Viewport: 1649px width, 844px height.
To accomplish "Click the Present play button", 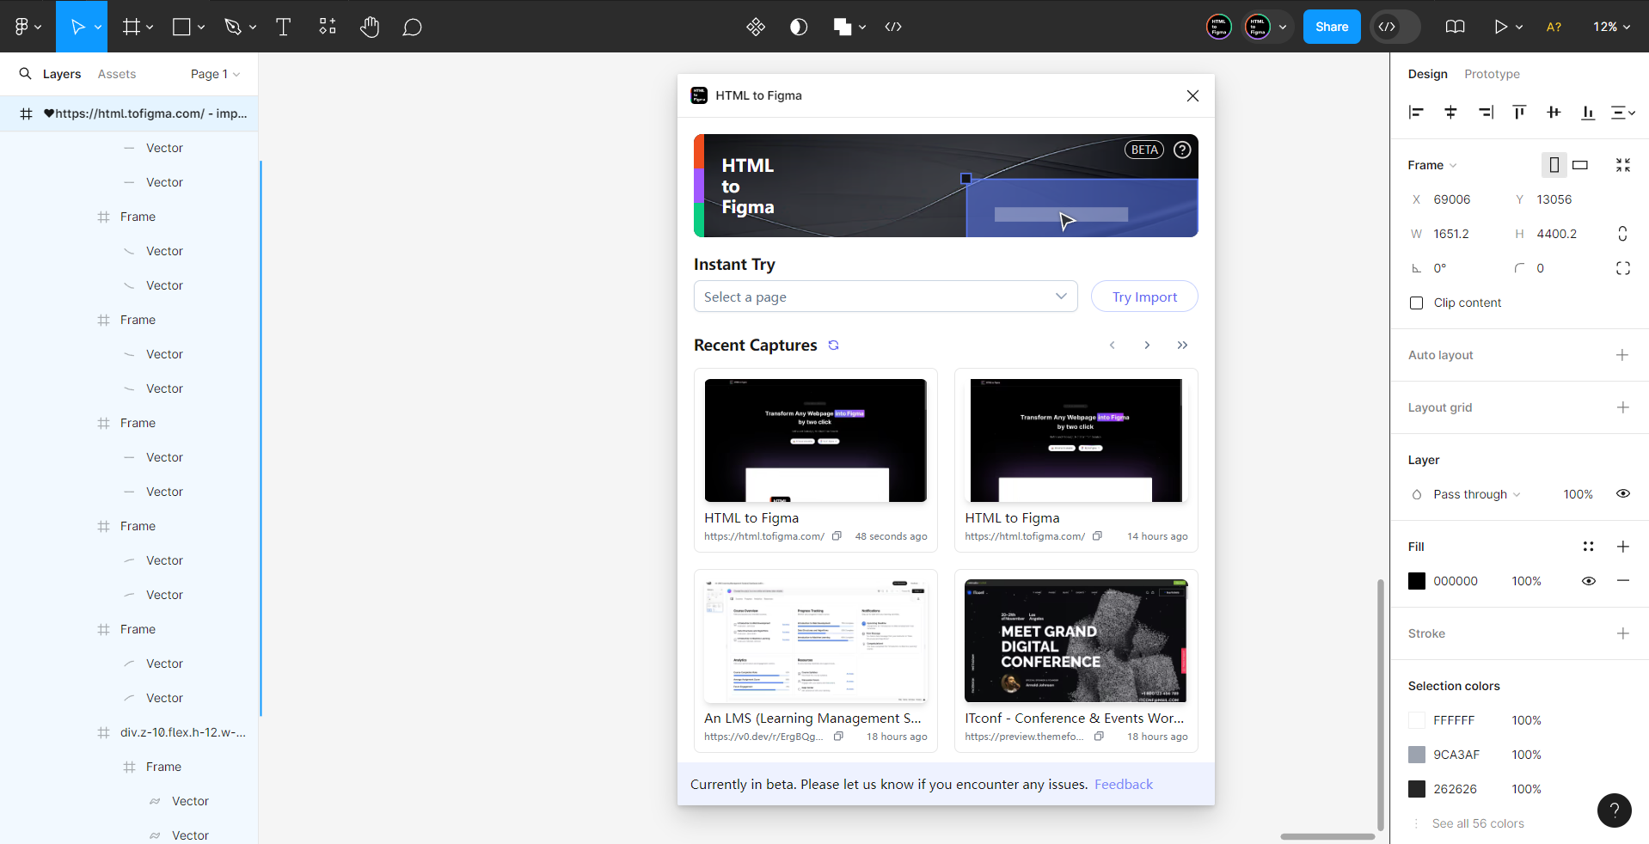I will [1500, 27].
